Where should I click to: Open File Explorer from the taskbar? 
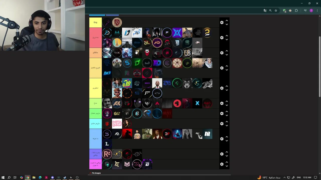(34, 177)
